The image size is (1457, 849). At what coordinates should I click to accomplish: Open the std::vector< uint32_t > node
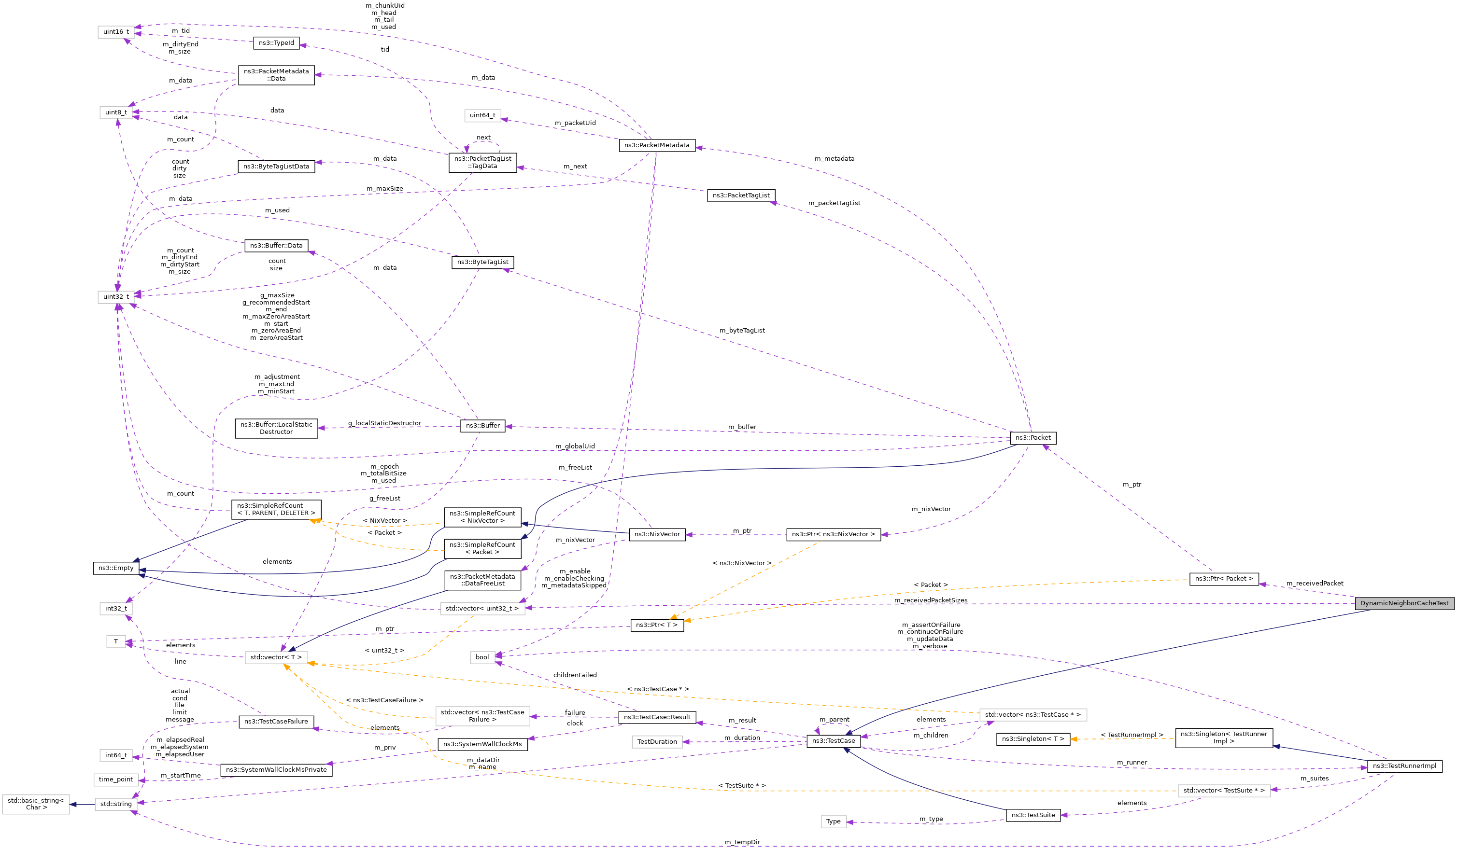pyautogui.click(x=484, y=609)
